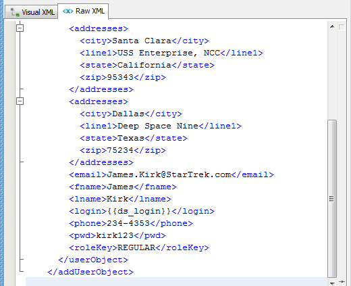Click the email James.Kirk@StarTrek.com
This screenshot has width=351, height=286.
[x=169, y=174]
